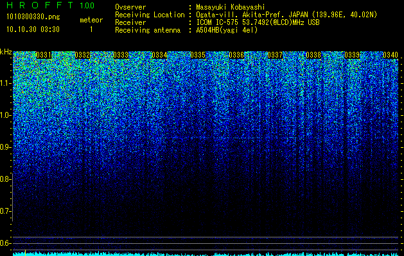
Task: Select the file name 1010300330.png
Action: [x=33, y=17]
